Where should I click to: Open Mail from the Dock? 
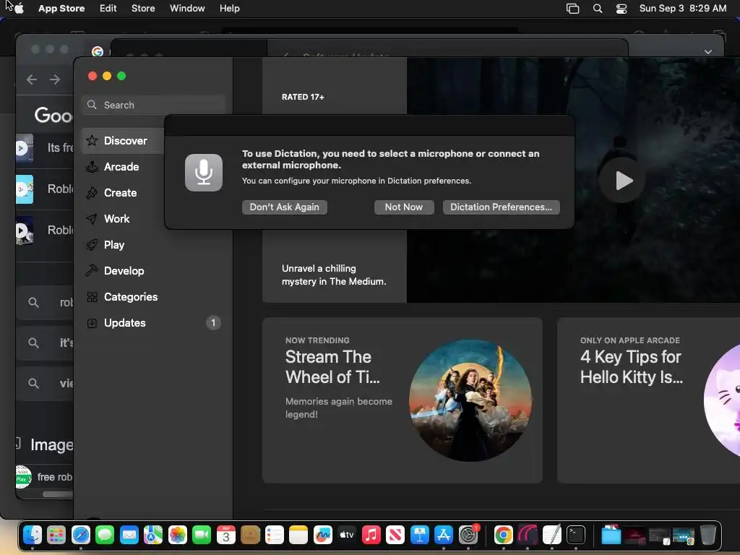tap(129, 535)
